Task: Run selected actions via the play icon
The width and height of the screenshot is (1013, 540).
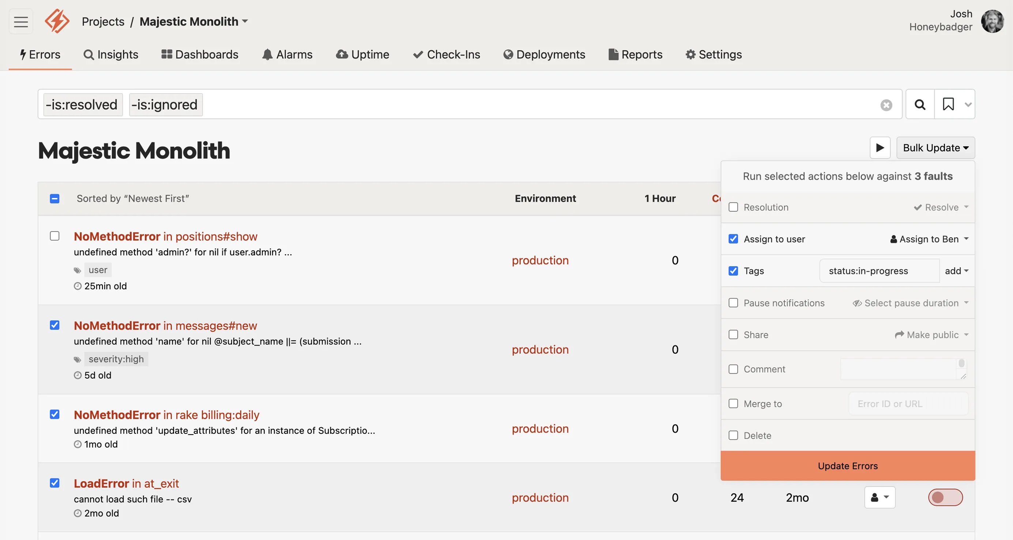Action: [880, 148]
